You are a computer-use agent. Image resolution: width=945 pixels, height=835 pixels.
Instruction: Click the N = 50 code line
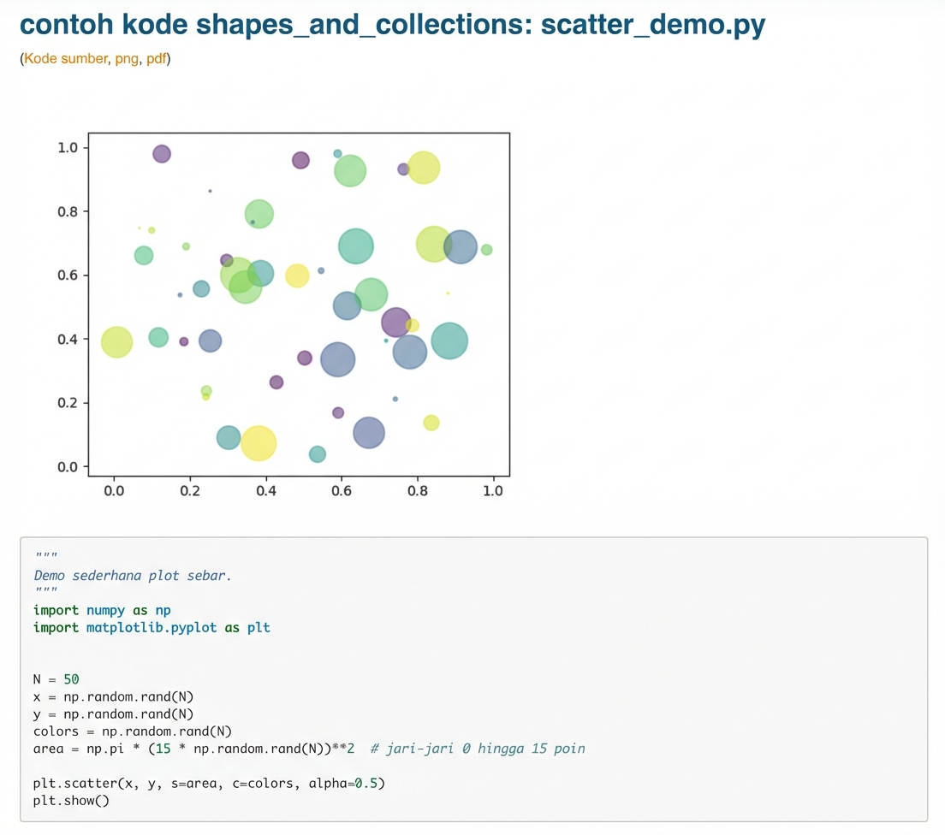[x=56, y=679]
